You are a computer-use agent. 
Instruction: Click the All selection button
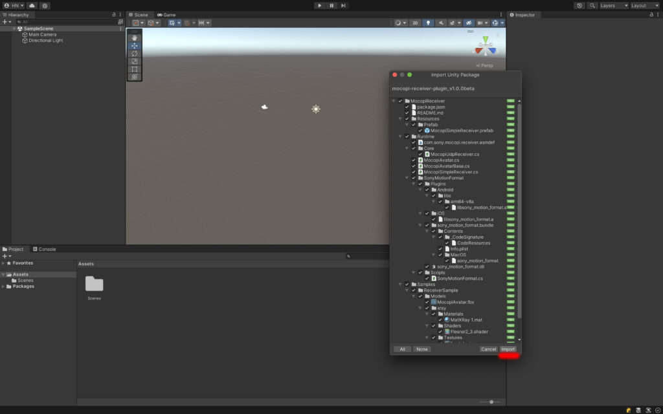[x=402, y=349]
